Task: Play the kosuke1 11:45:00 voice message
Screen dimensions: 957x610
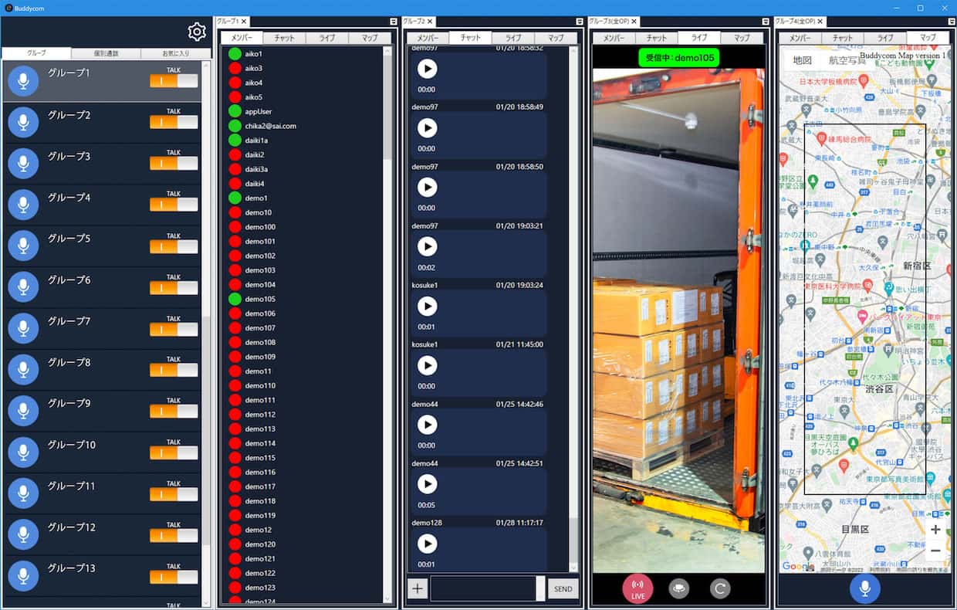Action: 427,365
